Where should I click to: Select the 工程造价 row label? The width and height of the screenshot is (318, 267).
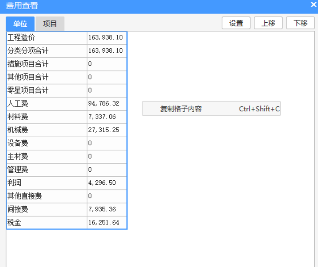pos(47,38)
